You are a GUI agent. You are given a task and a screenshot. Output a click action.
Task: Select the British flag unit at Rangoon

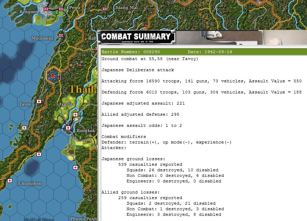46,9
